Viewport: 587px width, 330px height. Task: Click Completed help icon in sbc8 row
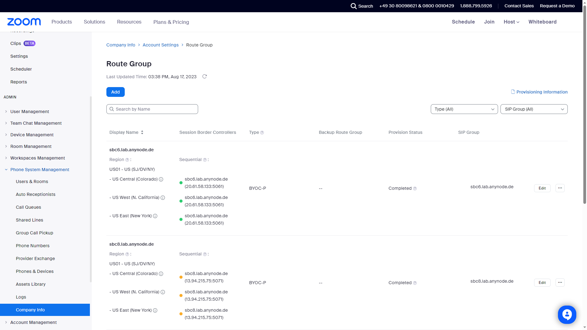(415, 283)
